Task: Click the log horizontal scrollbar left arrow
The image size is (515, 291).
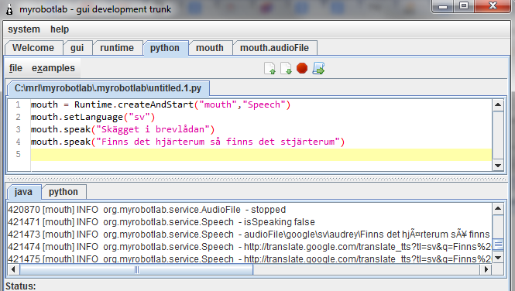Action: pyautogui.click(x=13, y=269)
